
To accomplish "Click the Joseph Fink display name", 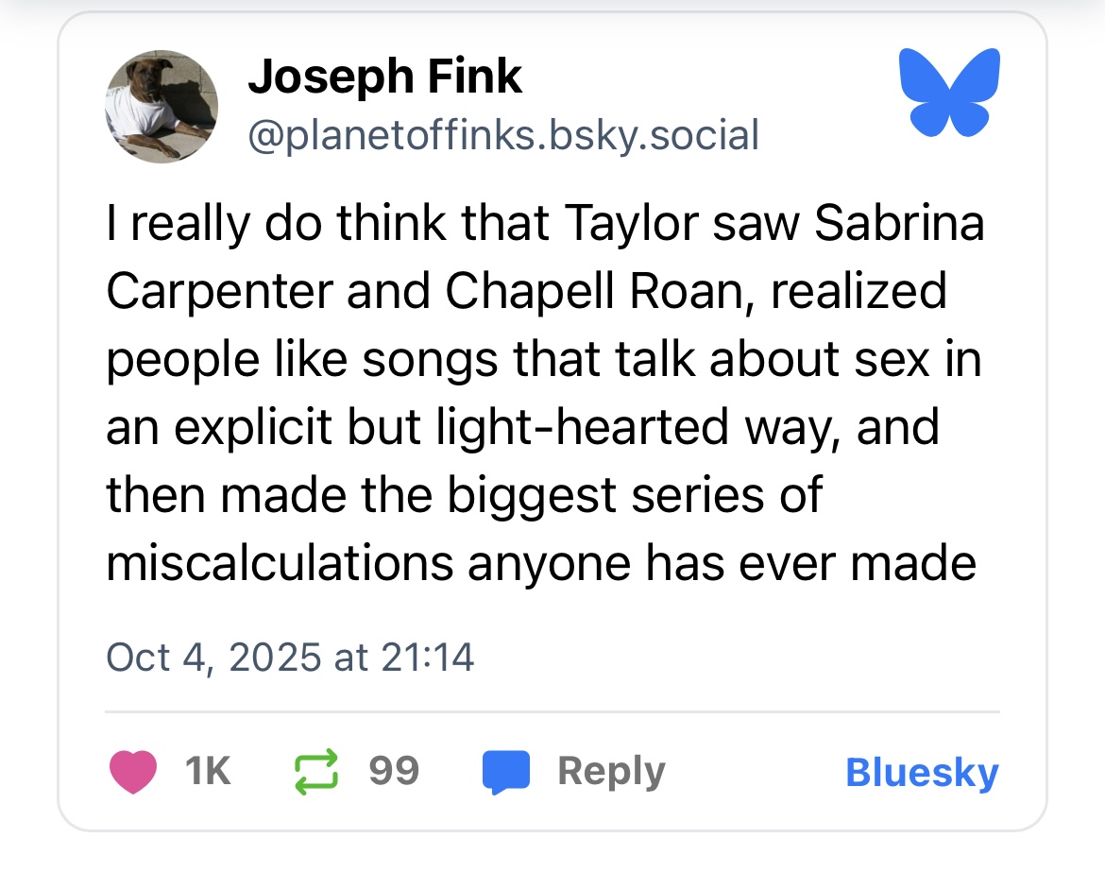I will click(x=384, y=77).
